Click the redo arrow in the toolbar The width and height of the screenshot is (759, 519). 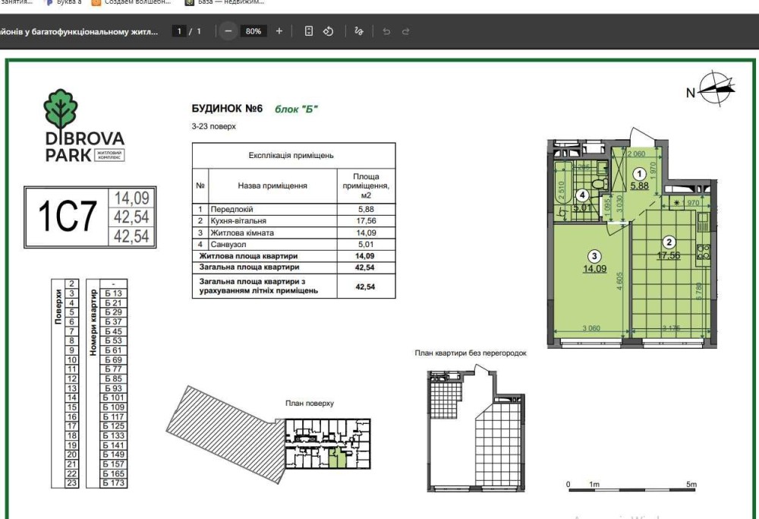(406, 31)
